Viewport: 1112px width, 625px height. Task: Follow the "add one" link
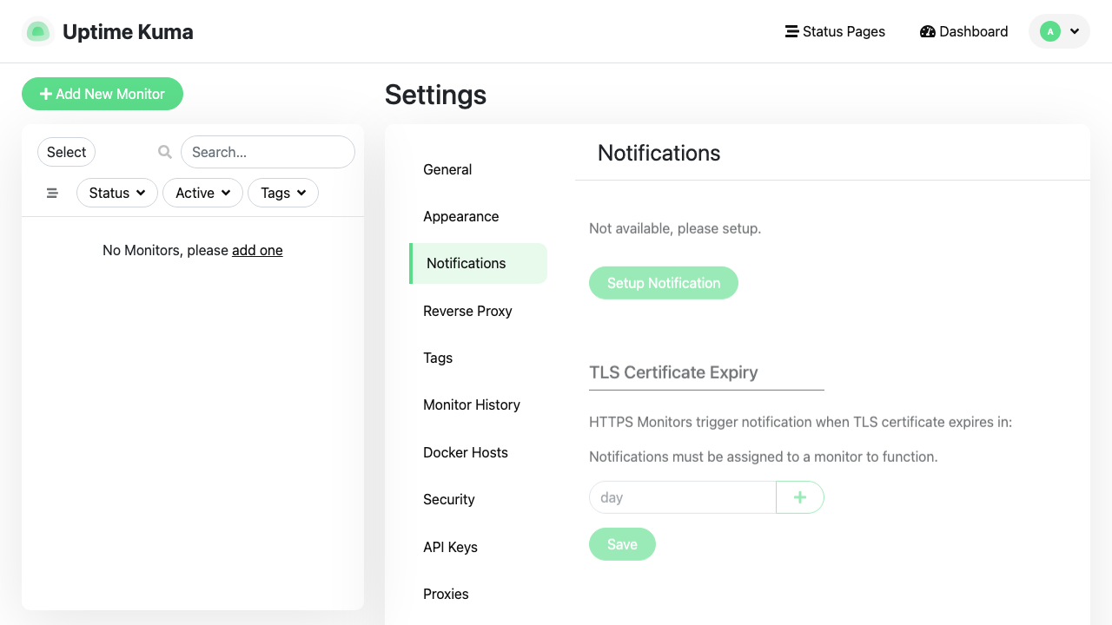257,250
